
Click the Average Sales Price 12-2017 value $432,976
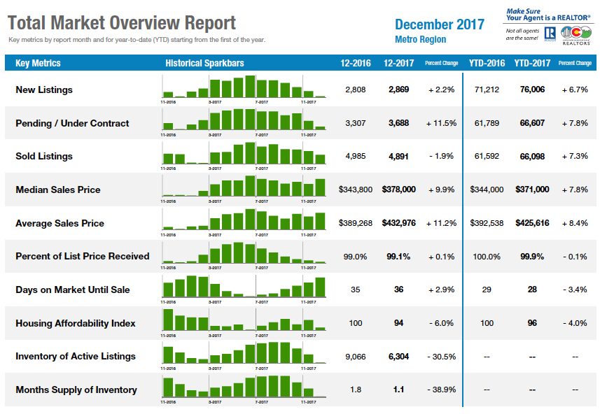click(399, 223)
